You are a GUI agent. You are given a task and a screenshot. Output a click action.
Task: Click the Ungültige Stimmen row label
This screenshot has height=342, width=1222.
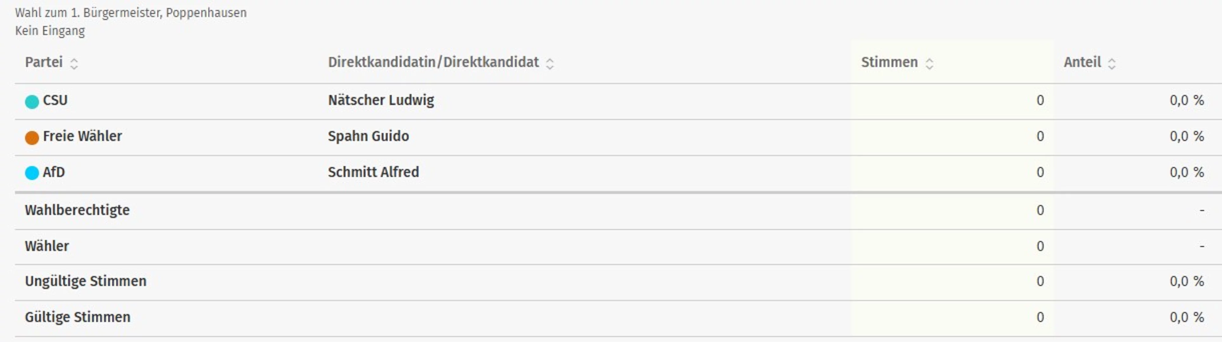85,281
